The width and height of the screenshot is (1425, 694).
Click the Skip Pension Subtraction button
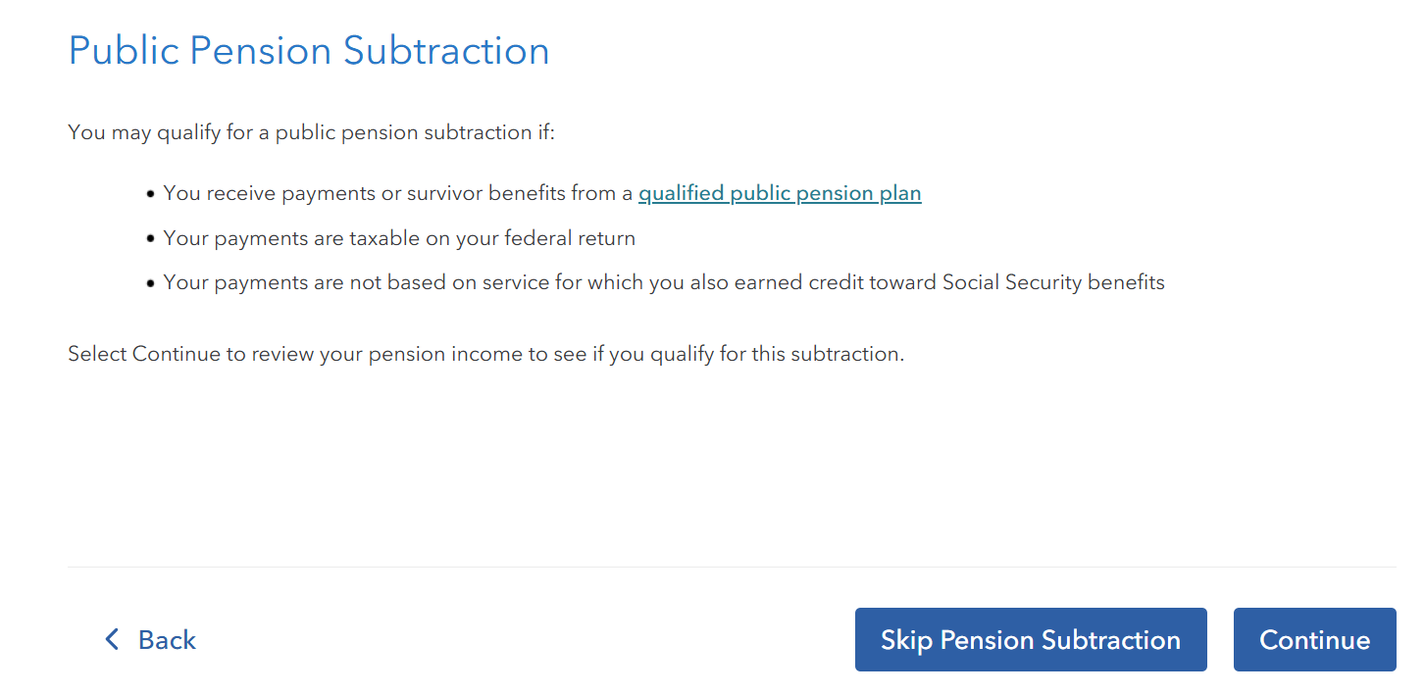[1031, 640]
